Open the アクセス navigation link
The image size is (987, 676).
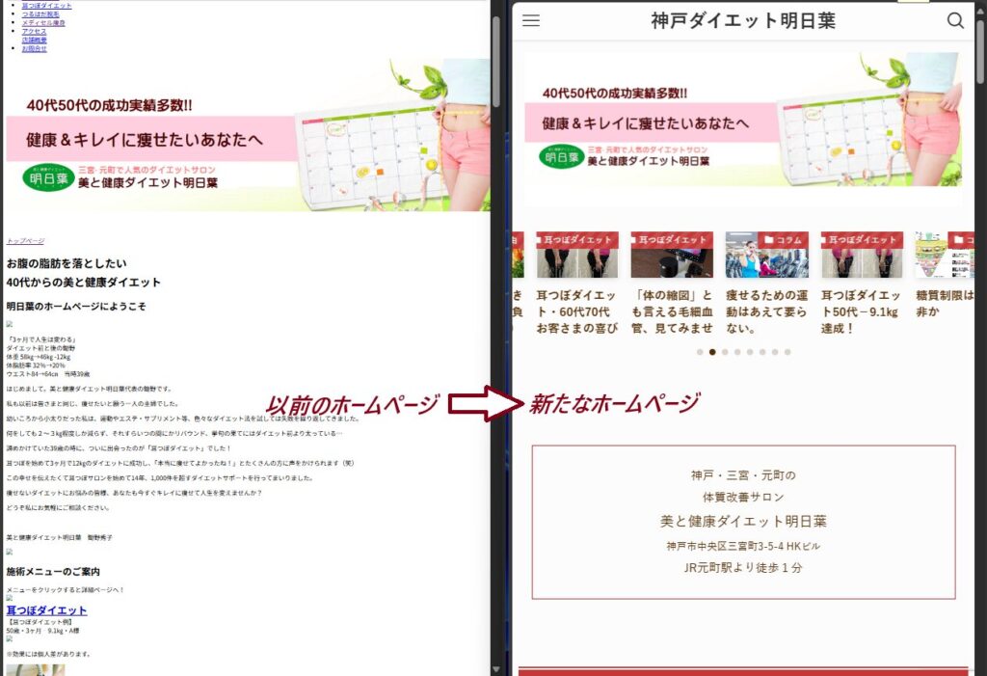click(34, 31)
